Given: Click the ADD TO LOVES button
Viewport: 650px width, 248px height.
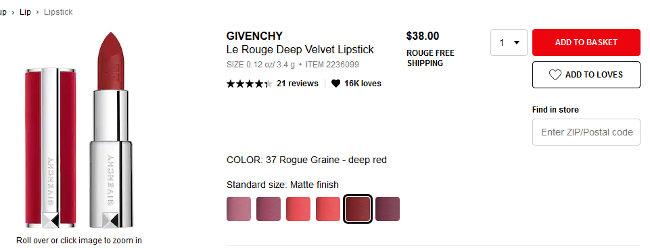Looking at the screenshot, I should coord(586,75).
